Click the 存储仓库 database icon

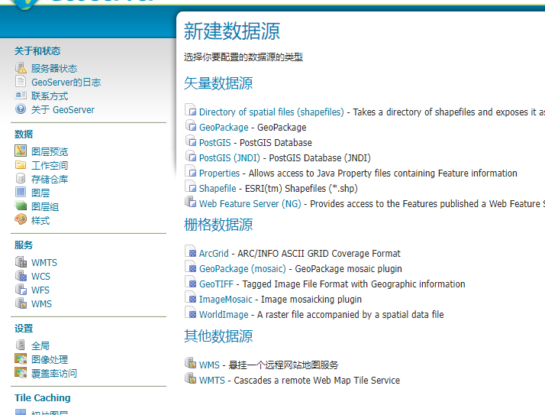pyautogui.click(x=21, y=178)
